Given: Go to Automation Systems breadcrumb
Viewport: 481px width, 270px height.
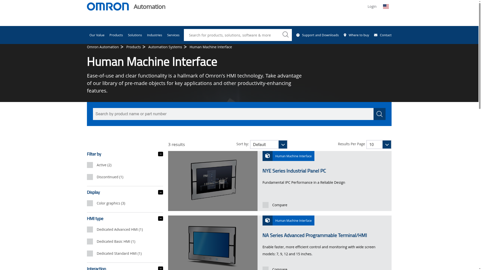Looking at the screenshot, I should pyautogui.click(x=165, y=47).
